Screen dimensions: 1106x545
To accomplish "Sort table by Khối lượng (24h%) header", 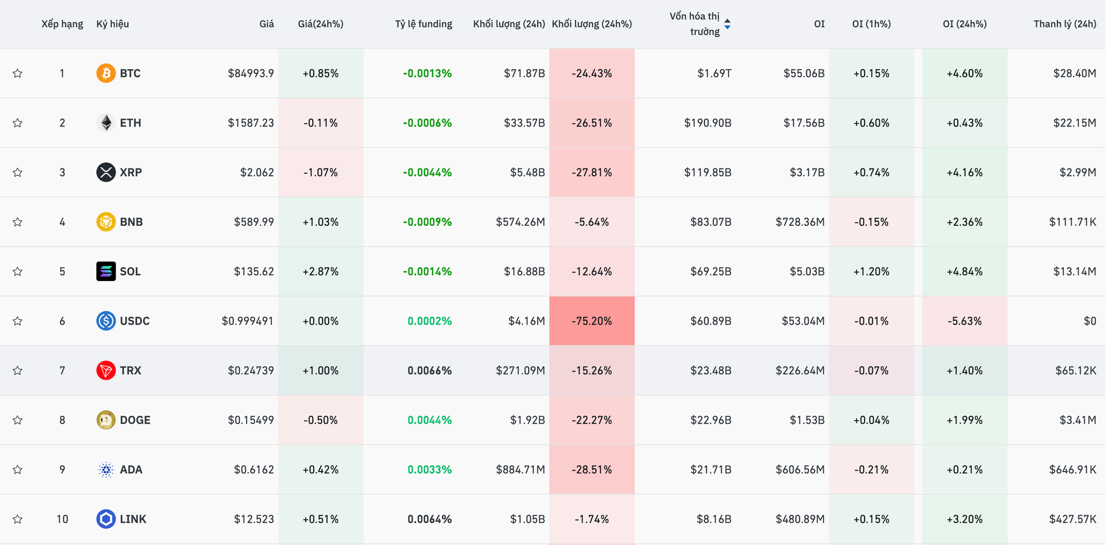I will click(592, 24).
